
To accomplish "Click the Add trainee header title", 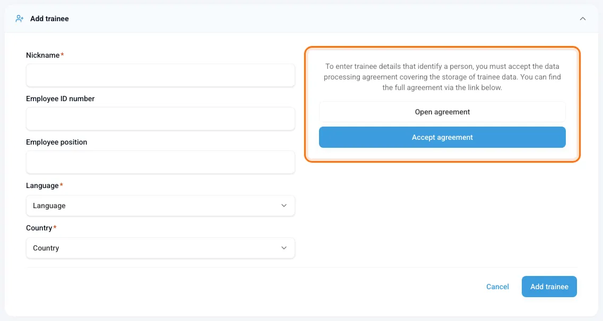I will [49, 19].
